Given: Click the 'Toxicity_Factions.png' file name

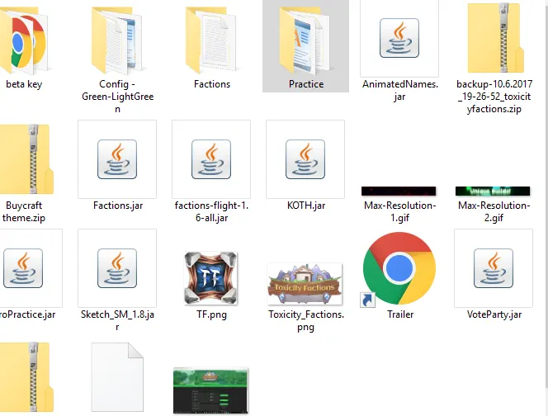Looking at the screenshot, I should pos(306,320).
